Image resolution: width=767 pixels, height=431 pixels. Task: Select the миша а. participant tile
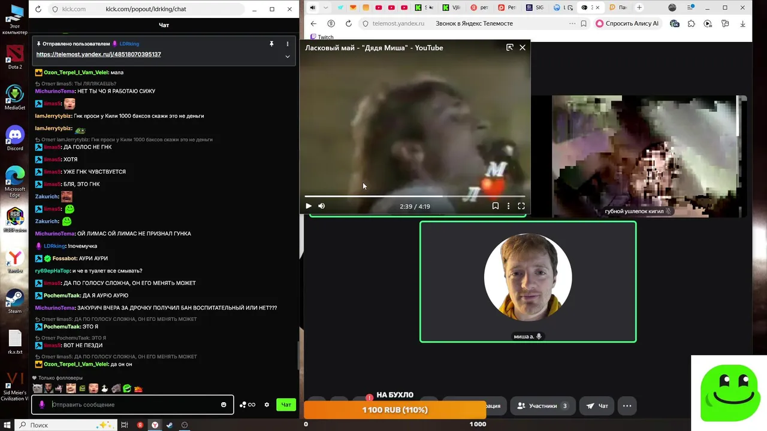[528, 282]
